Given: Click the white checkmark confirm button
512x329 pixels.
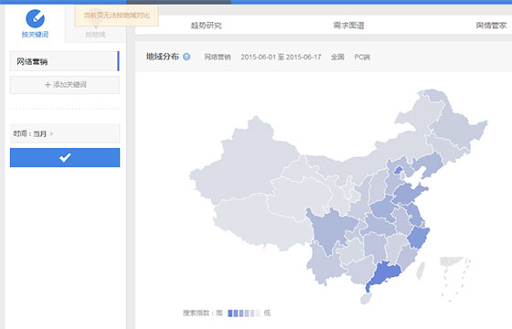Looking at the screenshot, I should 65,157.
